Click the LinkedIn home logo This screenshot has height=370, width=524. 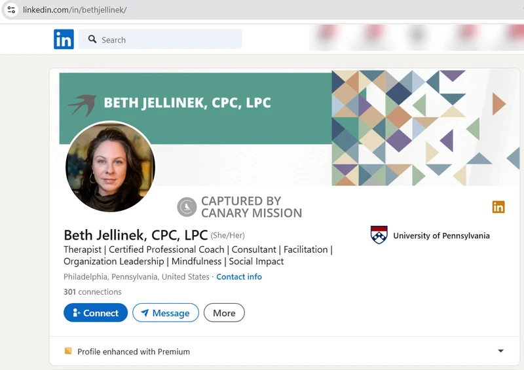64,39
